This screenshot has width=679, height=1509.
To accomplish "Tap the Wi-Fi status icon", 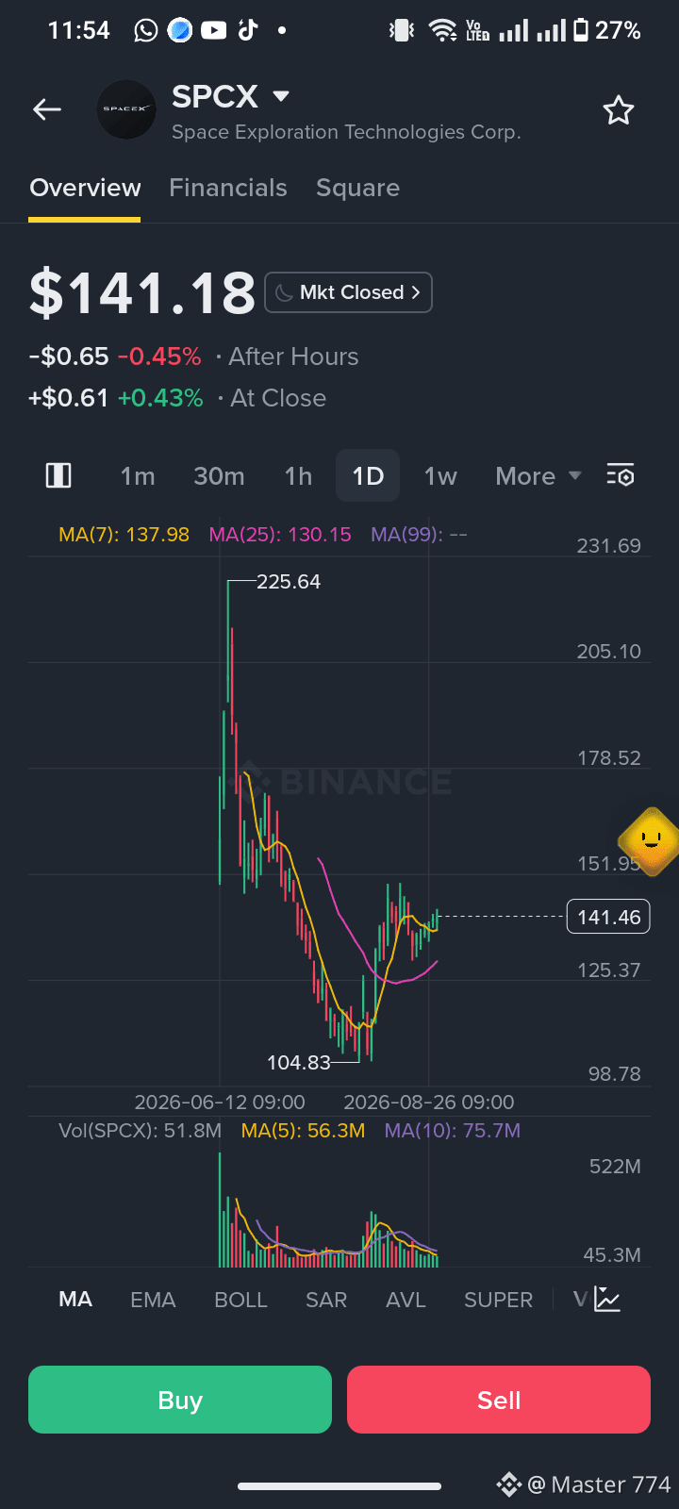I will tap(443, 31).
